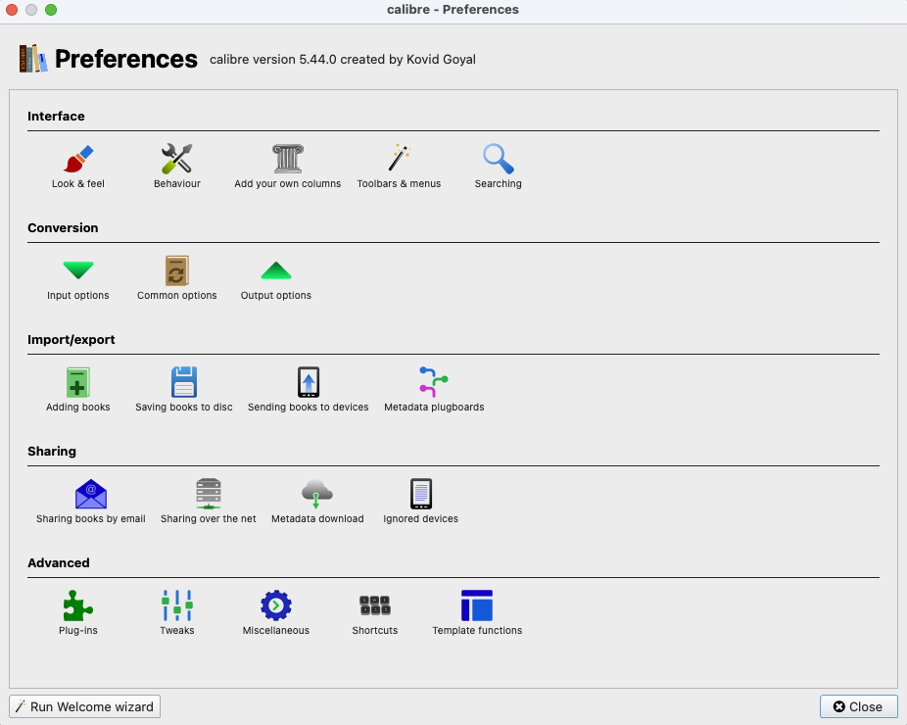Click the Close button
This screenshot has height=725, width=907.
pyautogui.click(x=858, y=706)
